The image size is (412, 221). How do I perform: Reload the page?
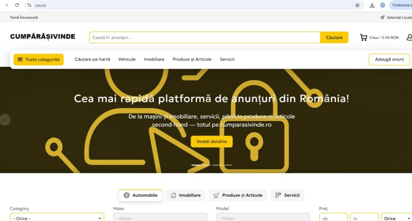[17, 5]
